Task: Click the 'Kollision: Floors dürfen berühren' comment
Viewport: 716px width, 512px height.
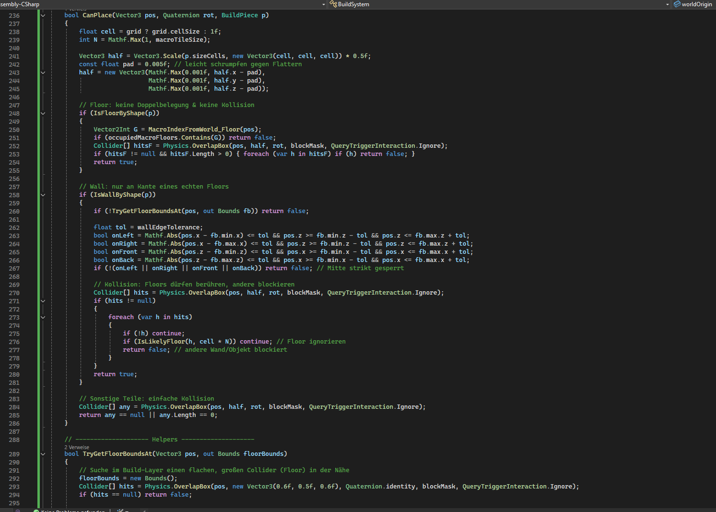Action: click(x=194, y=285)
